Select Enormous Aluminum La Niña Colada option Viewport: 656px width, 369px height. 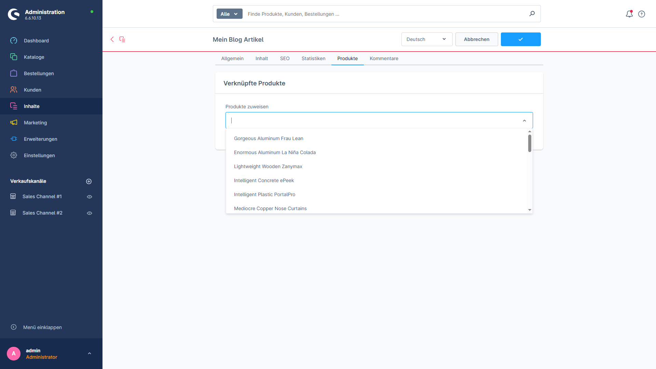377,152
